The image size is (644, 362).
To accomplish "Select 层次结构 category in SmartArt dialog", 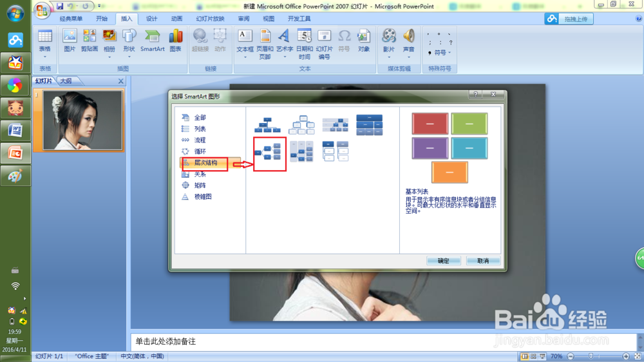I will coord(210,163).
